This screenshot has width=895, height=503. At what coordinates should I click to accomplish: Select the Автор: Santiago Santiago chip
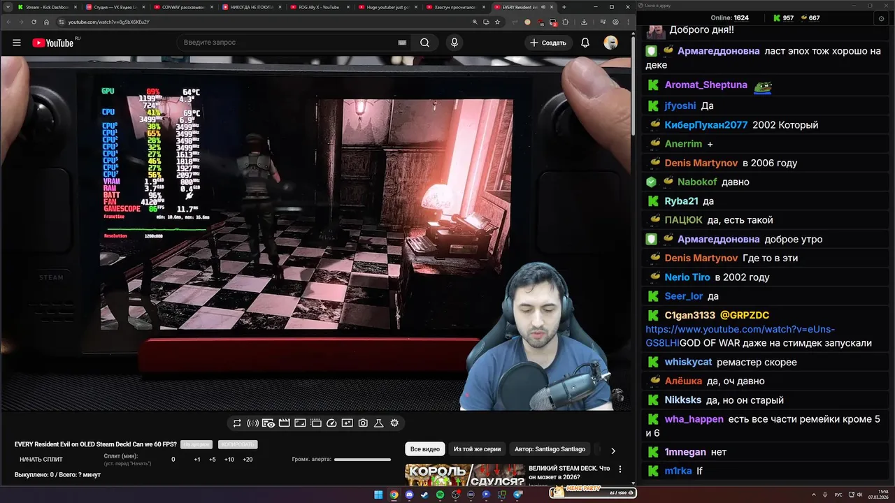(x=550, y=449)
